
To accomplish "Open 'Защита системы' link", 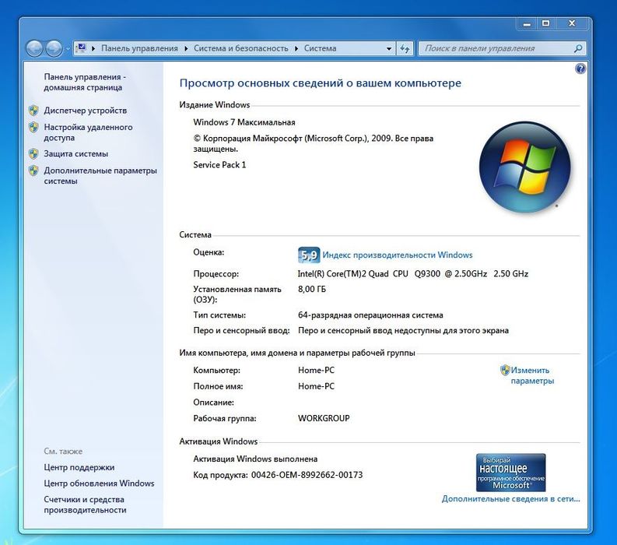I will 76,153.
